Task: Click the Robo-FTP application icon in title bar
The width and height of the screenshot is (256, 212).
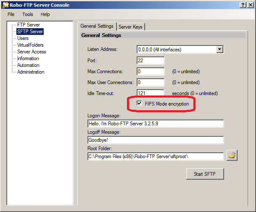Action: pyautogui.click(x=5, y=5)
